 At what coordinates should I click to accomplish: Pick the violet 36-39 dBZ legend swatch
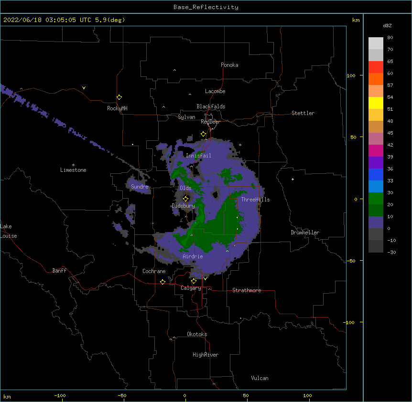[376, 163]
